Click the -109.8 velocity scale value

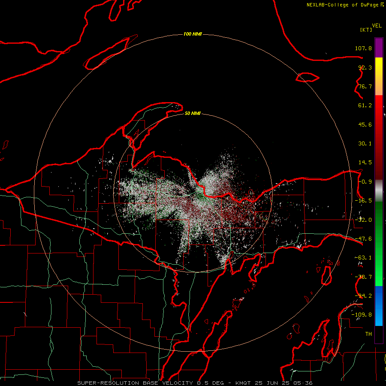coord(362,315)
